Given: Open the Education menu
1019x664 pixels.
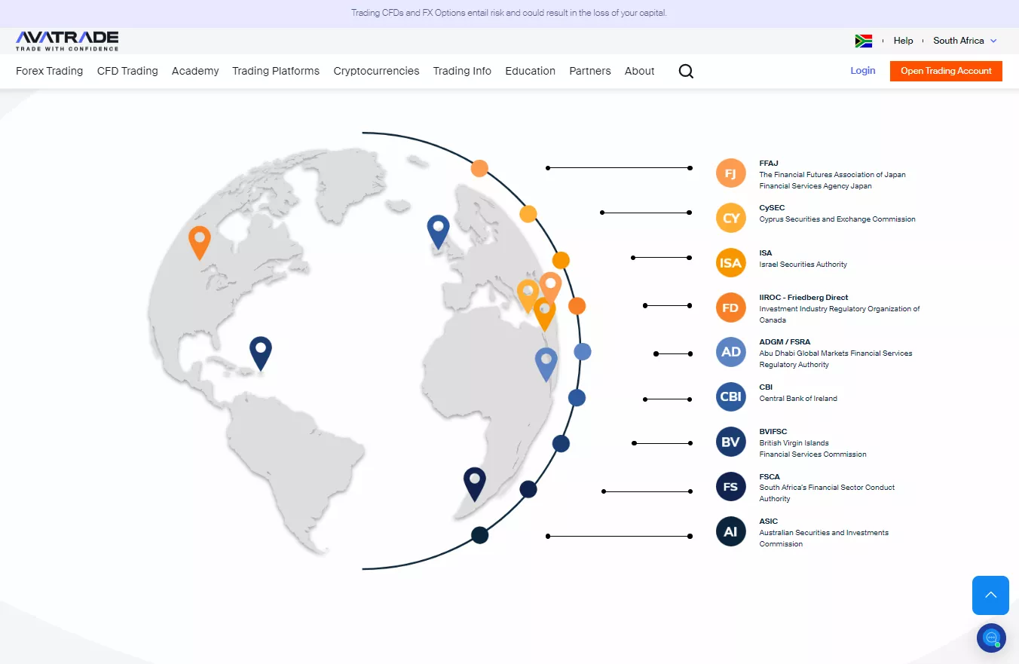Looking at the screenshot, I should click(530, 71).
